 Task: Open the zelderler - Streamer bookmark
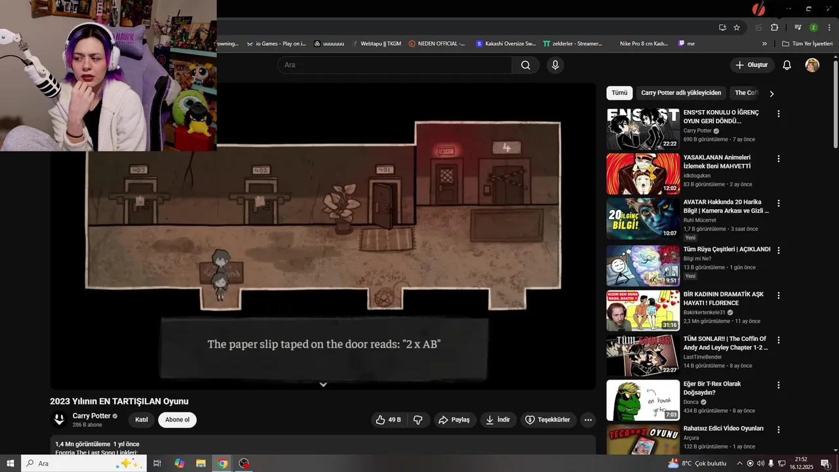(x=573, y=44)
